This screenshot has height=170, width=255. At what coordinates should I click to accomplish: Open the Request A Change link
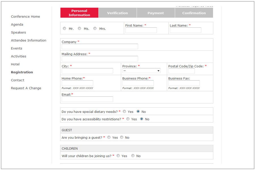[x=26, y=88]
